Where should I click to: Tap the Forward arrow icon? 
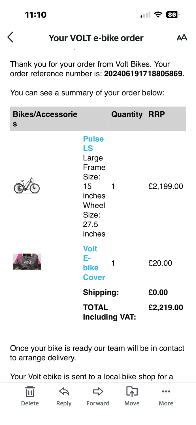coord(98,392)
